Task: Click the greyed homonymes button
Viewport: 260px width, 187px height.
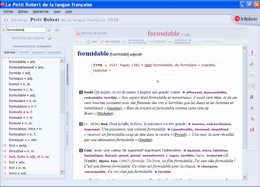Action: pyautogui.click(x=206, y=42)
